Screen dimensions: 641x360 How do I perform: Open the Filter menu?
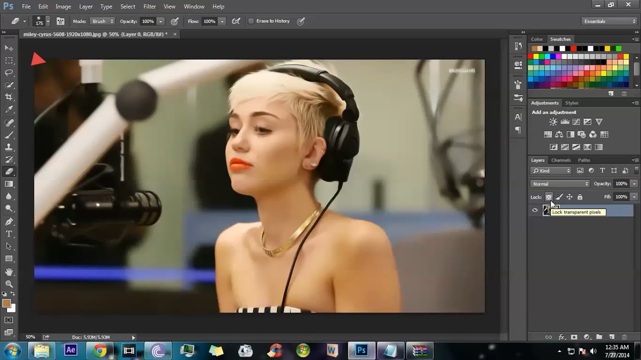150,6
